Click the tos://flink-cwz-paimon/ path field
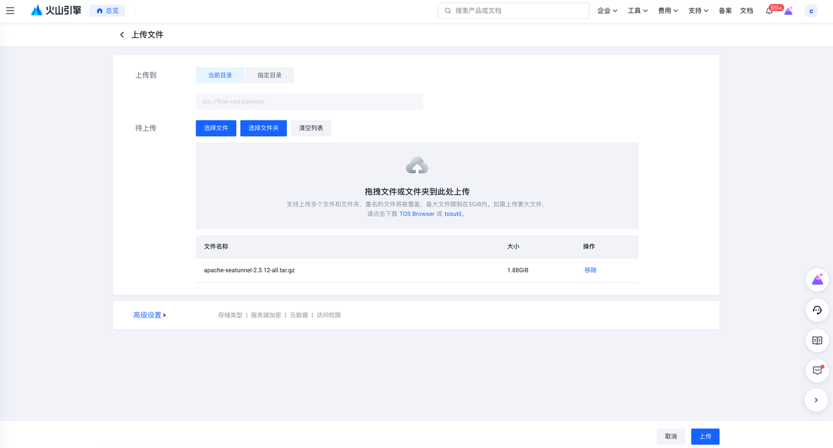This screenshot has height=448, width=833. point(309,102)
